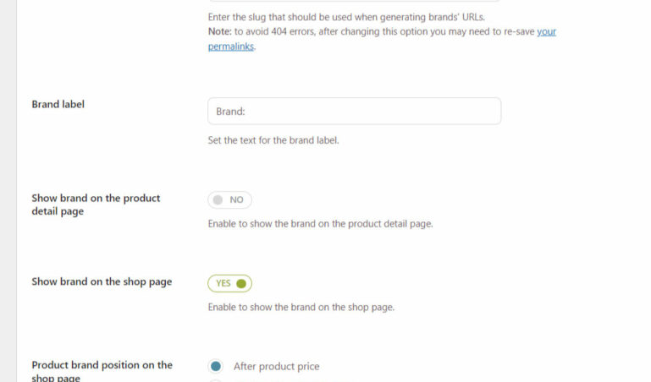The height and width of the screenshot is (382, 651).
Task: Click the 'Brand label' setting title
Action: 58,105
